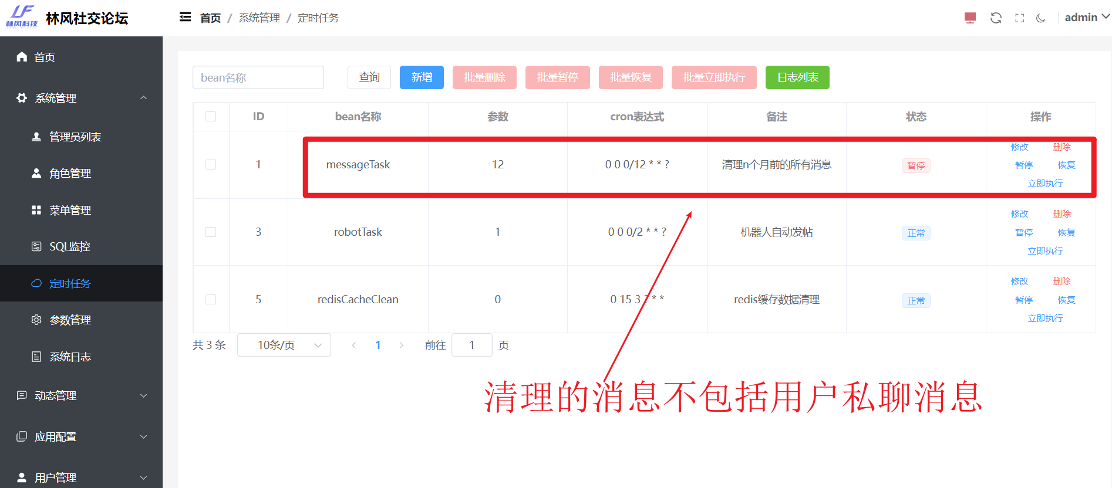Collapse the 系统管理 menu chevron
Viewport: 1112px width, 488px height.
coord(144,98)
